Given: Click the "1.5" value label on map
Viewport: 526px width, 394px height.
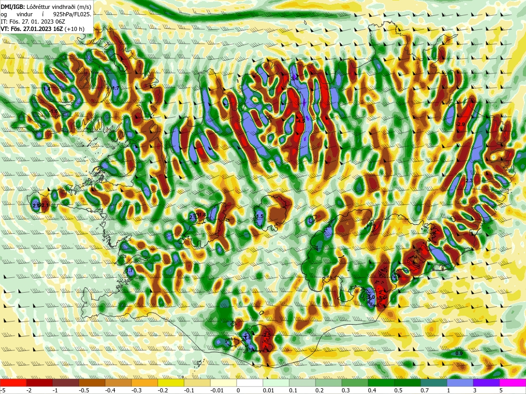Looking at the screenshot, I should tap(260, 216).
